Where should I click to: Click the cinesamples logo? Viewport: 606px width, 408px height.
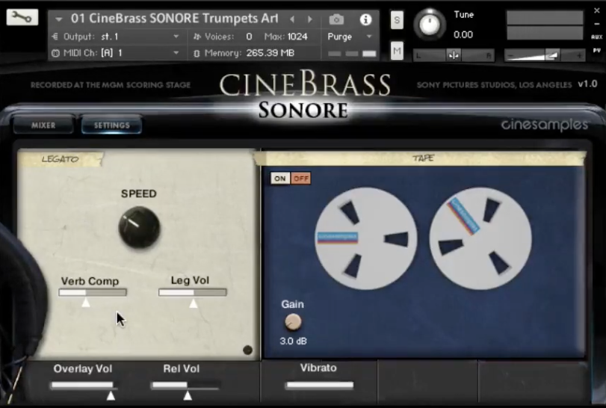545,125
